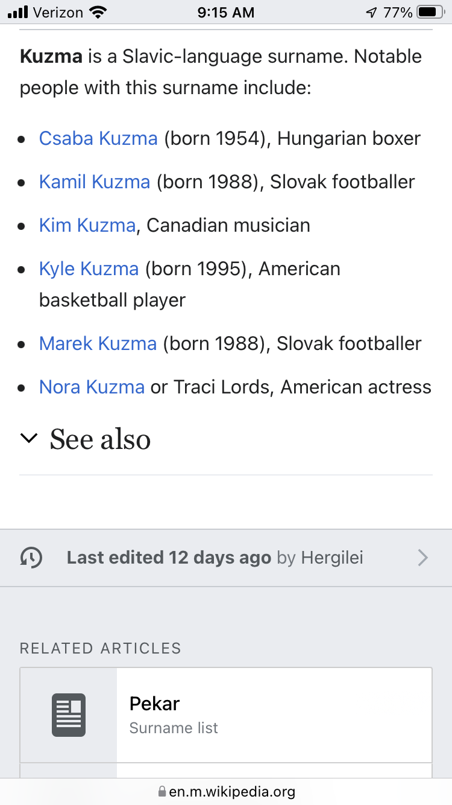
Task: Tap the lock icon beside the URL
Action: [162, 791]
